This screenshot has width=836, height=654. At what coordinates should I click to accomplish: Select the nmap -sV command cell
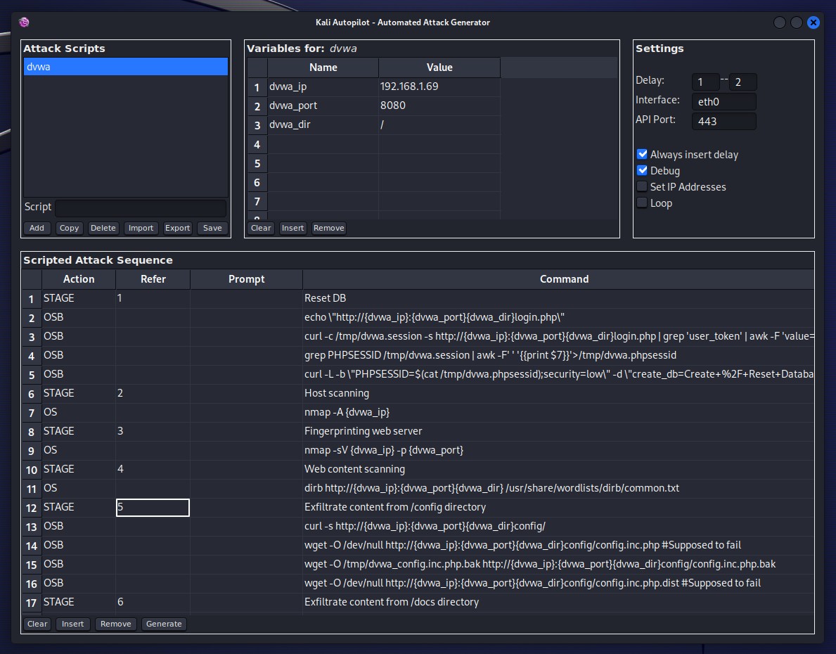(x=558, y=450)
